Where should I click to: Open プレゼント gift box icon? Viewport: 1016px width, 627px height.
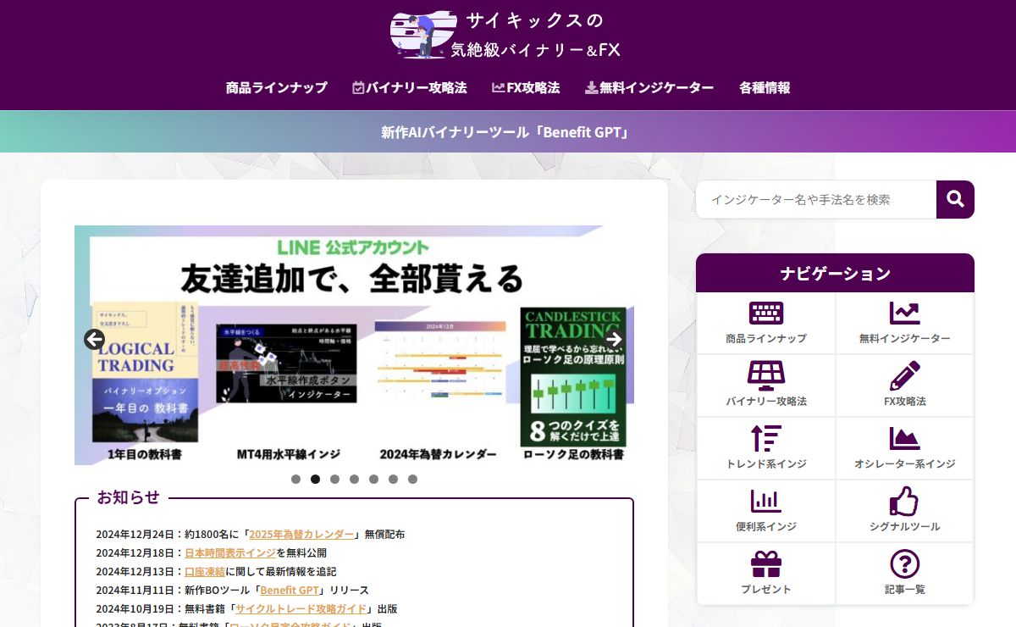click(x=766, y=564)
